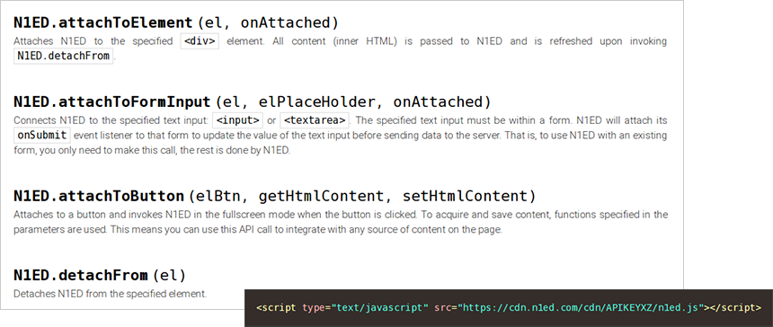
Task: Click the <div> code tag
Action: click(200, 41)
